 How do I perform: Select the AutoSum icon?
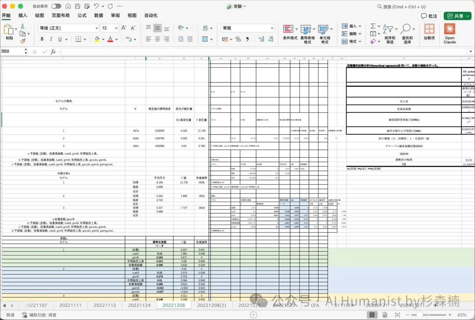tap(373, 27)
